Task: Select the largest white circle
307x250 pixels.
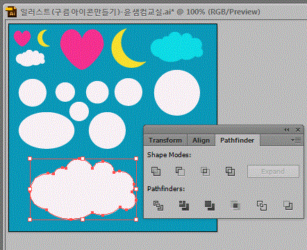Action: pos(177,93)
